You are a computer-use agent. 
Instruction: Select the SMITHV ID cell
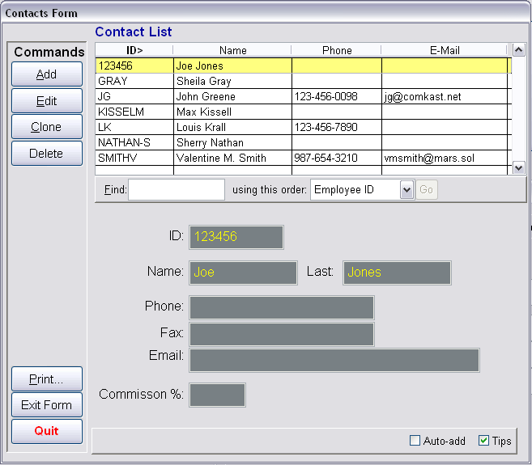[134, 158]
